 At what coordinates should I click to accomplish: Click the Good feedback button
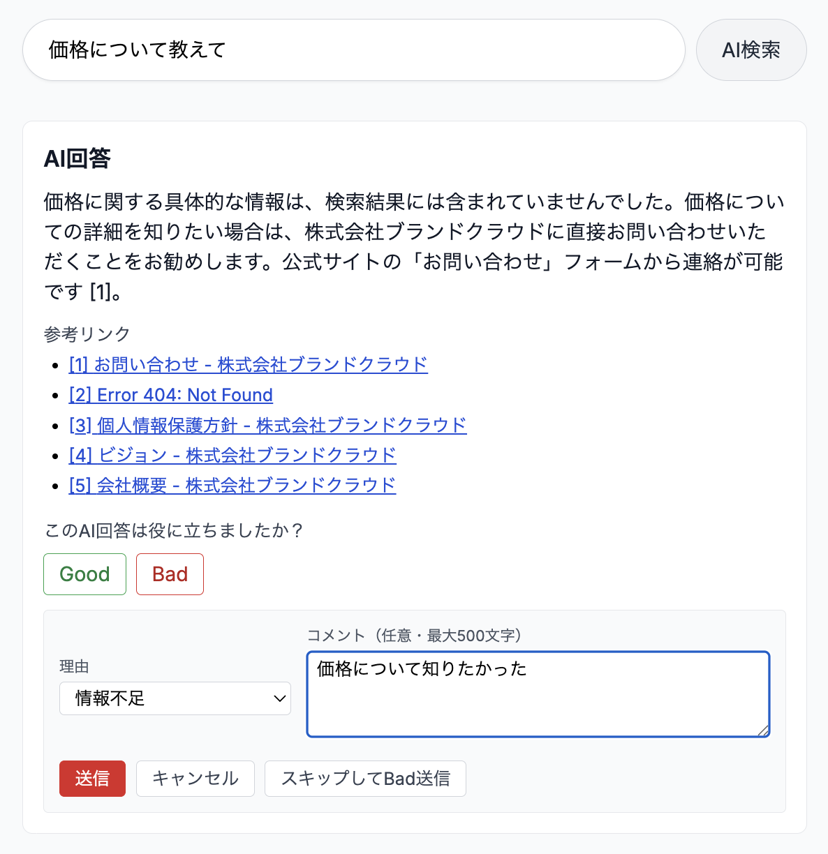coord(84,574)
